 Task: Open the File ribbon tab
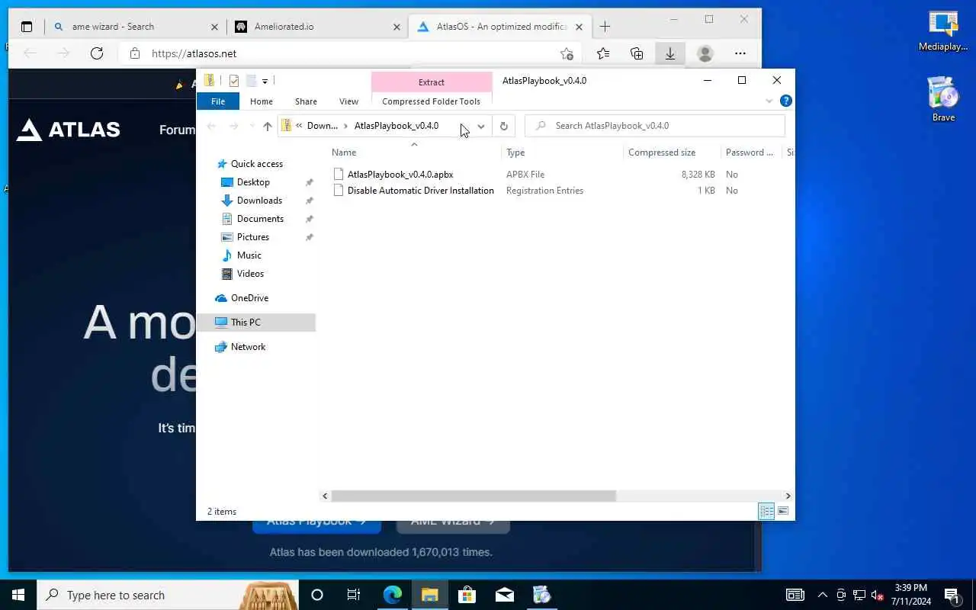[218, 101]
